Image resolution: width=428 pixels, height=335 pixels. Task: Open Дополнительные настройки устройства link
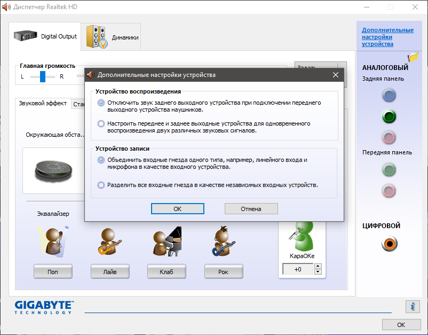387,37
